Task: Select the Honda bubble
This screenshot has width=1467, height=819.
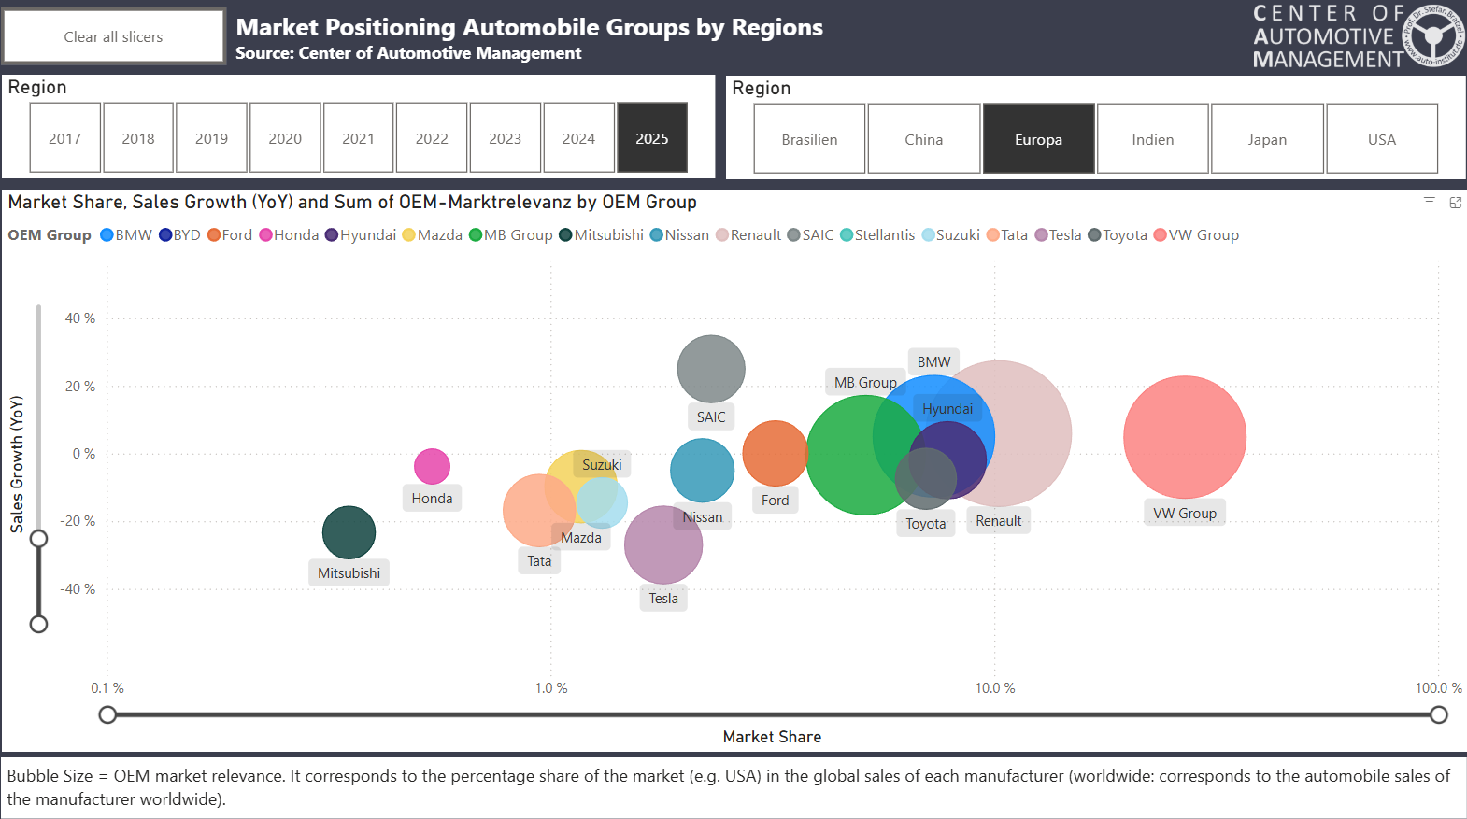Action: click(432, 466)
